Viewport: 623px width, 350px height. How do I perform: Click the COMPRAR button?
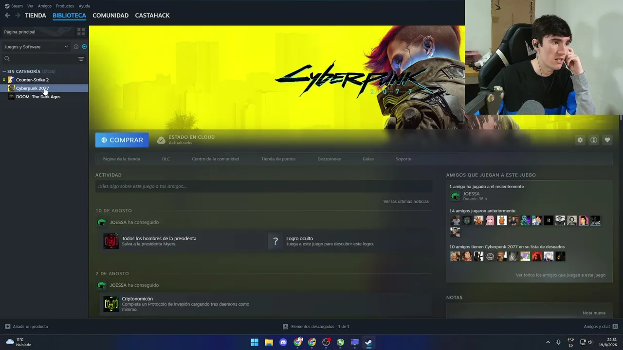(x=122, y=140)
